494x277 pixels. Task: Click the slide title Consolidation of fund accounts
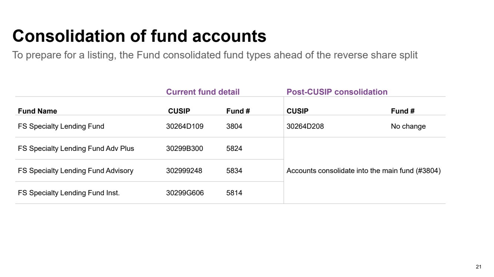point(139,36)
